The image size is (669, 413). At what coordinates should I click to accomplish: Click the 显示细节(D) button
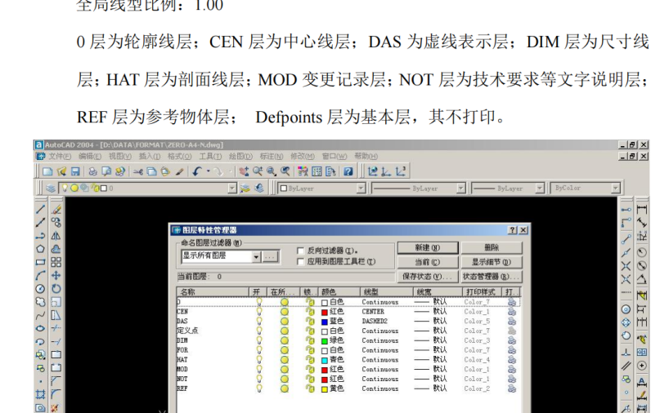pos(492,262)
